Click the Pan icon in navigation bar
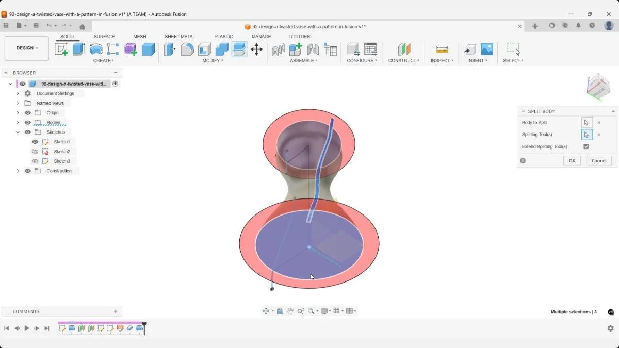 tap(291, 311)
